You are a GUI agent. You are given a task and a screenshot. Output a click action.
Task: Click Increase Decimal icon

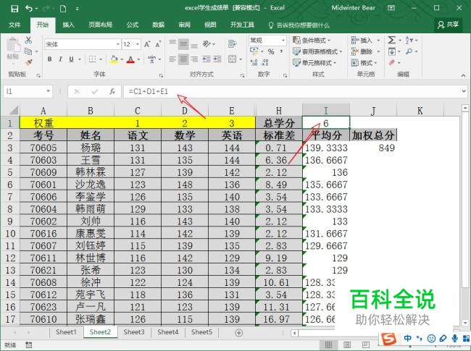point(254,62)
